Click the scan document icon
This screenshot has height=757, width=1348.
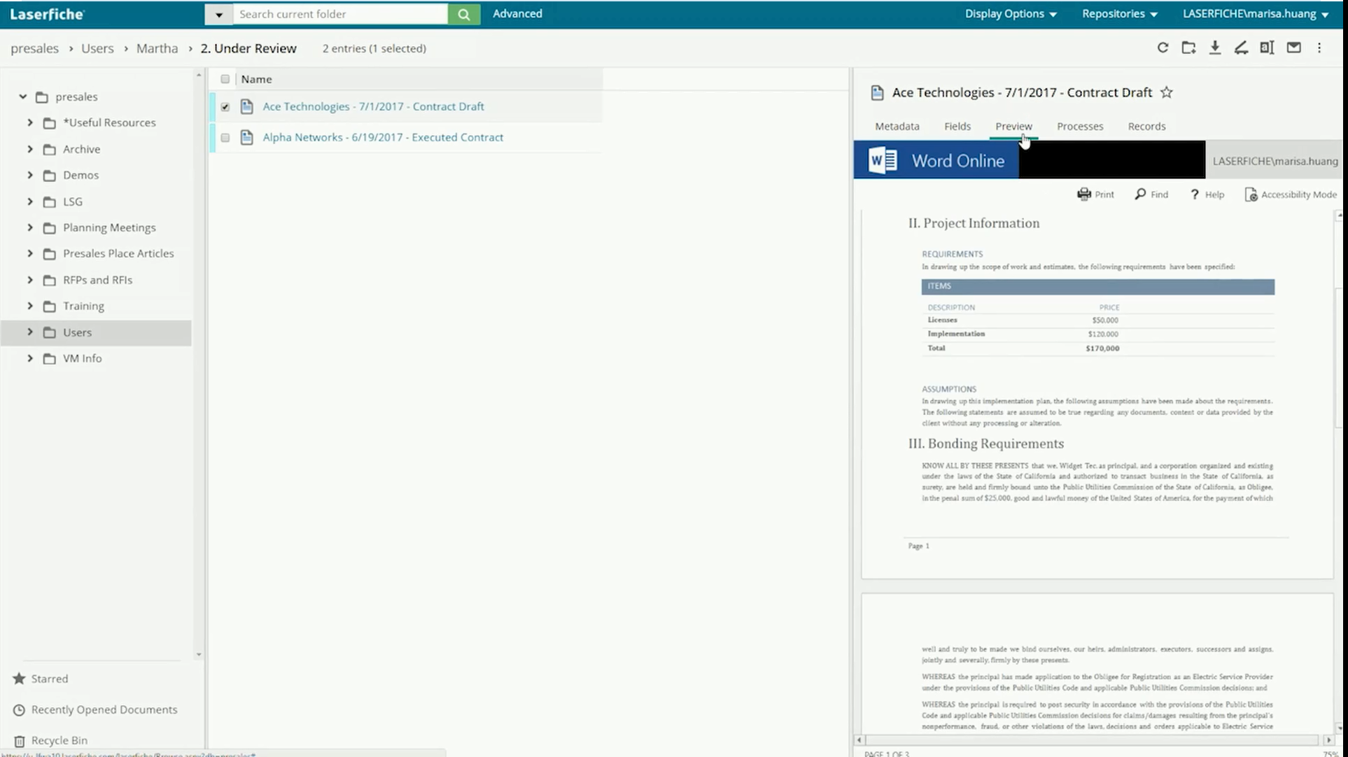(x=1241, y=48)
